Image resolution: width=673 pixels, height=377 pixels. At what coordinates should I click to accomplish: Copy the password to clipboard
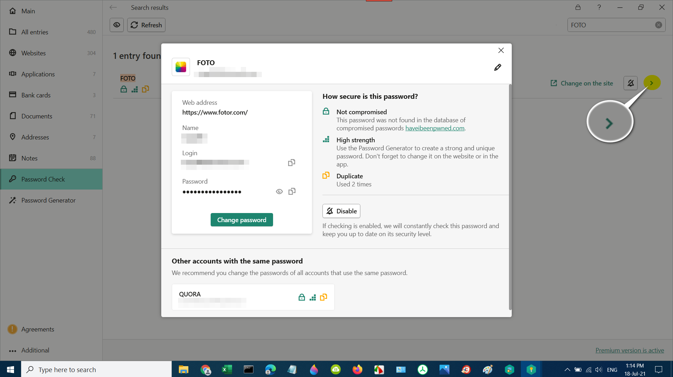pyautogui.click(x=292, y=191)
